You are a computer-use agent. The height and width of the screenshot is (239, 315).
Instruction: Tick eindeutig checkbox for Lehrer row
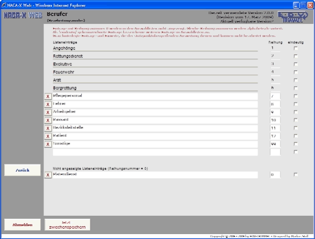tap(295, 104)
